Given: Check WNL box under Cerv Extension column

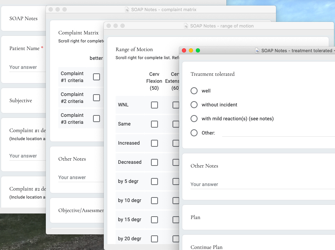Looking at the screenshot, I should pyautogui.click(x=176, y=105).
